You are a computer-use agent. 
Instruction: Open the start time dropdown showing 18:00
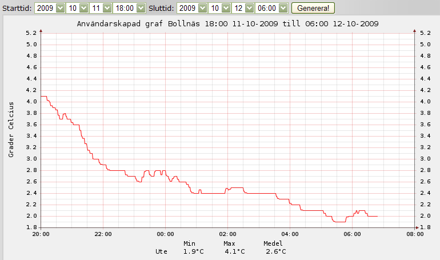(129, 9)
